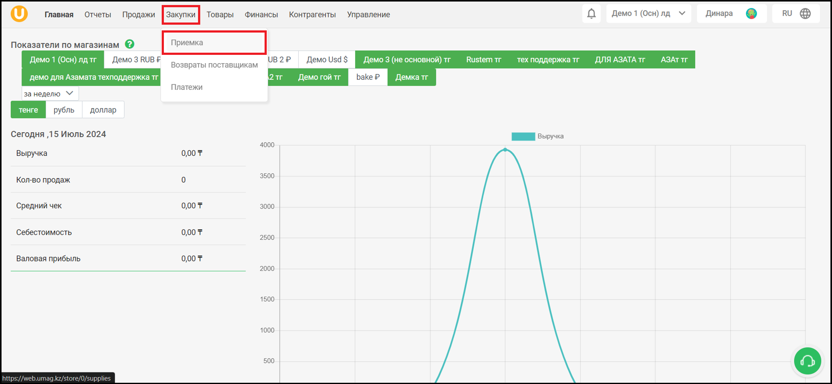Open the Главная menu item
The height and width of the screenshot is (384, 832).
[x=59, y=15]
